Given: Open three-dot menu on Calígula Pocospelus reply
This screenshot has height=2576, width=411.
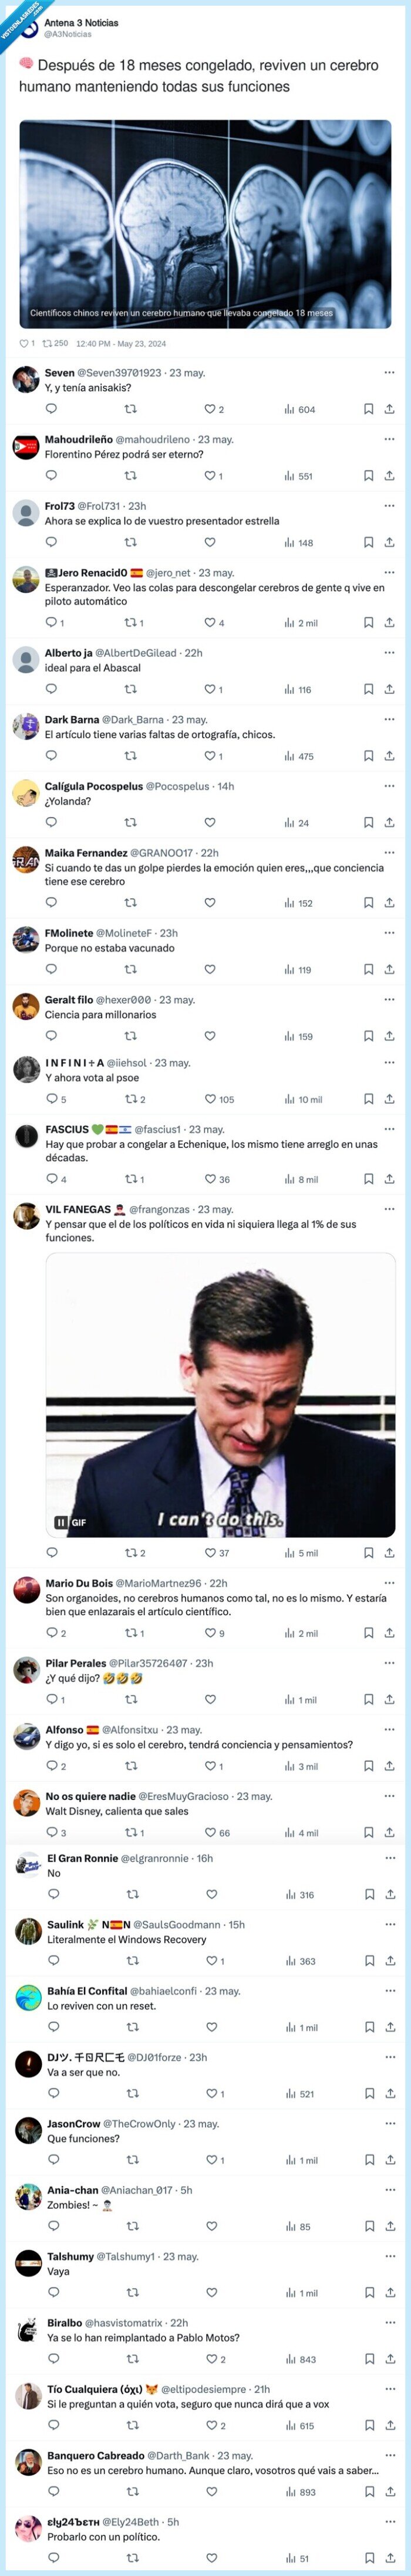Looking at the screenshot, I should click(x=389, y=786).
